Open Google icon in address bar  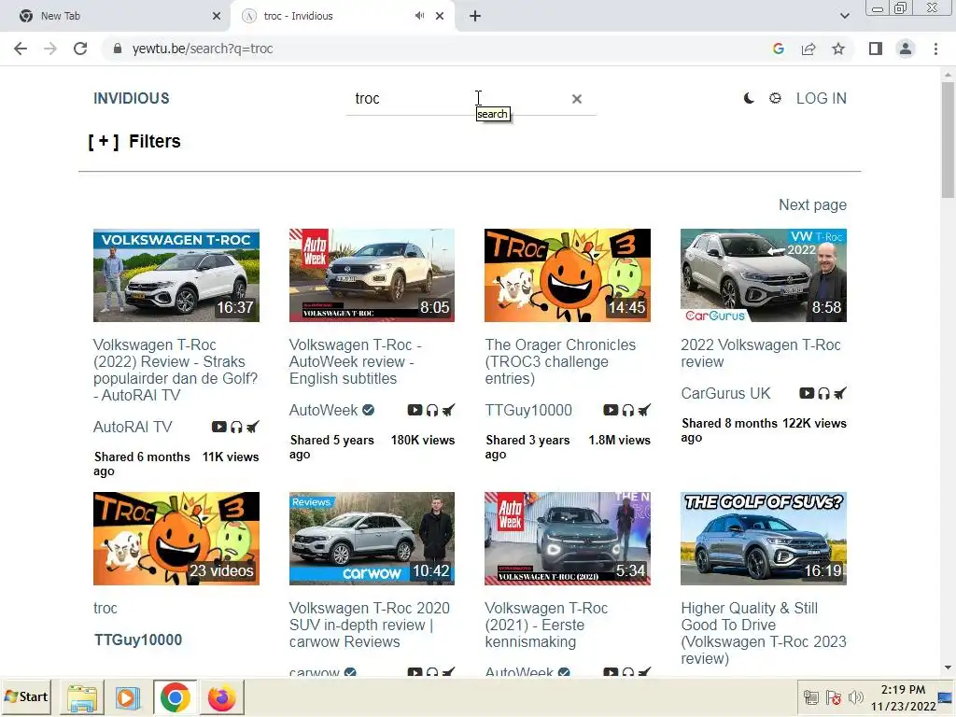click(x=778, y=49)
